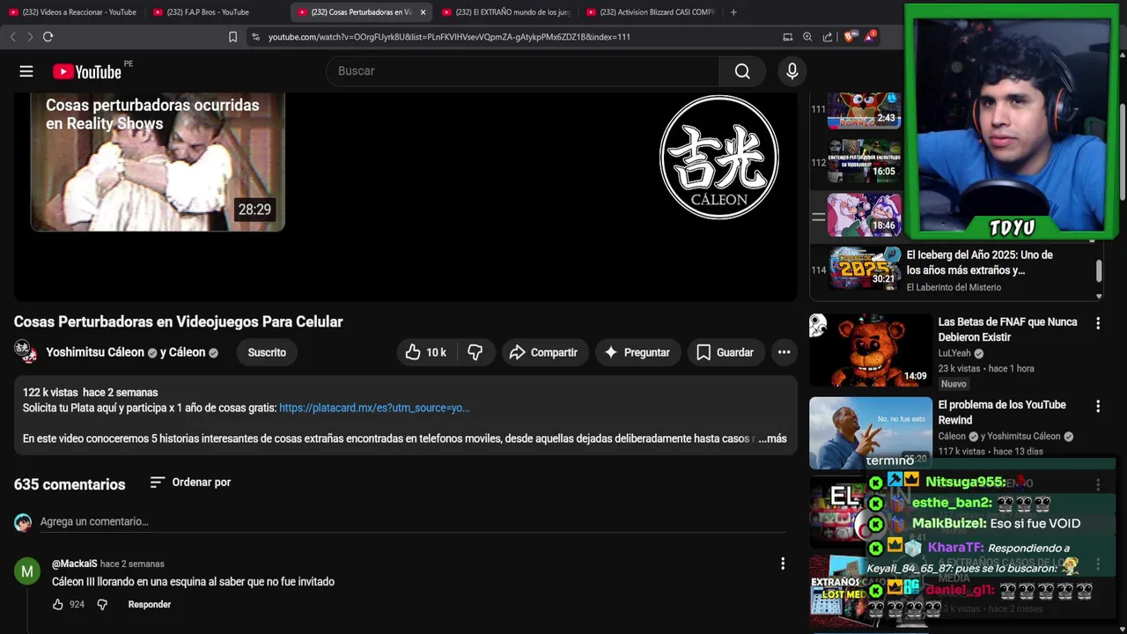1127x634 pixels.
Task: Open the MackalS commenter avatar
Action: pyautogui.click(x=27, y=571)
